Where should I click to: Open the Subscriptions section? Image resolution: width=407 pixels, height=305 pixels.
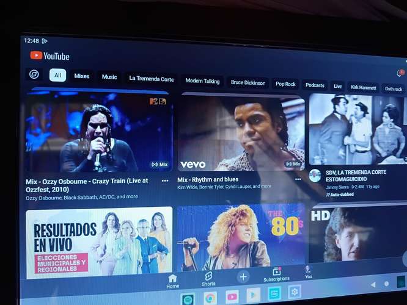tap(276, 274)
